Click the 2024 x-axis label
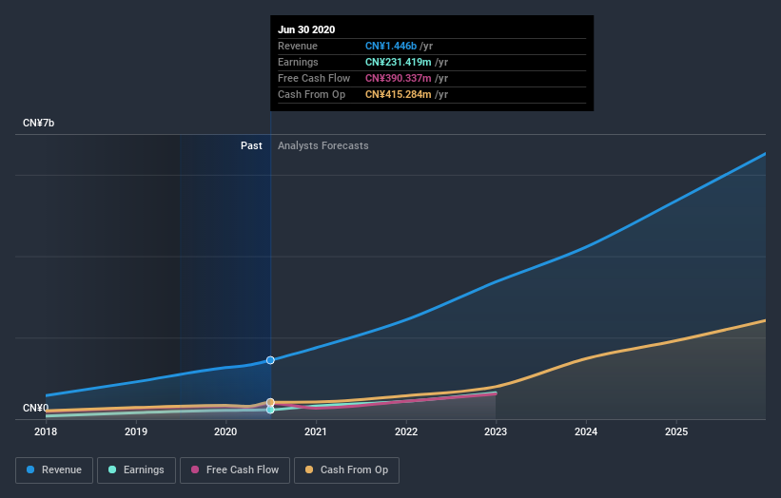This screenshot has width=781, height=498. (586, 431)
